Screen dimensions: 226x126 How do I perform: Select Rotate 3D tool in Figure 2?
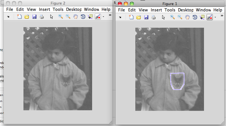pos(83,17)
